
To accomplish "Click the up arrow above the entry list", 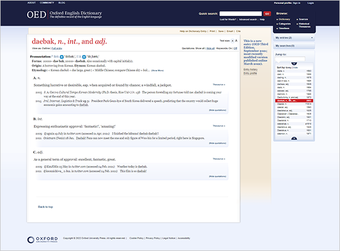I will coord(294,64).
